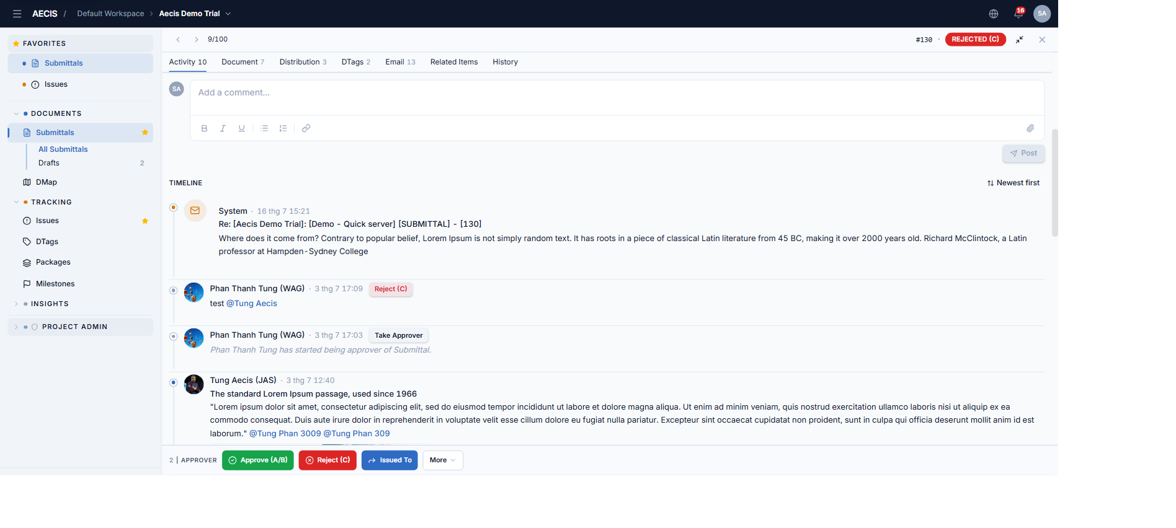Click the insert link icon
Image resolution: width=1176 pixels, height=528 pixels.
pos(306,128)
